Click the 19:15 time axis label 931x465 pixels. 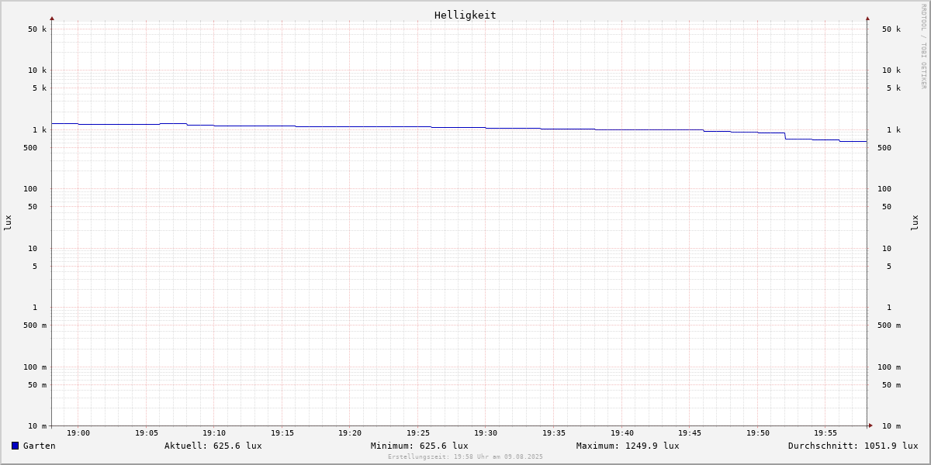(282, 433)
